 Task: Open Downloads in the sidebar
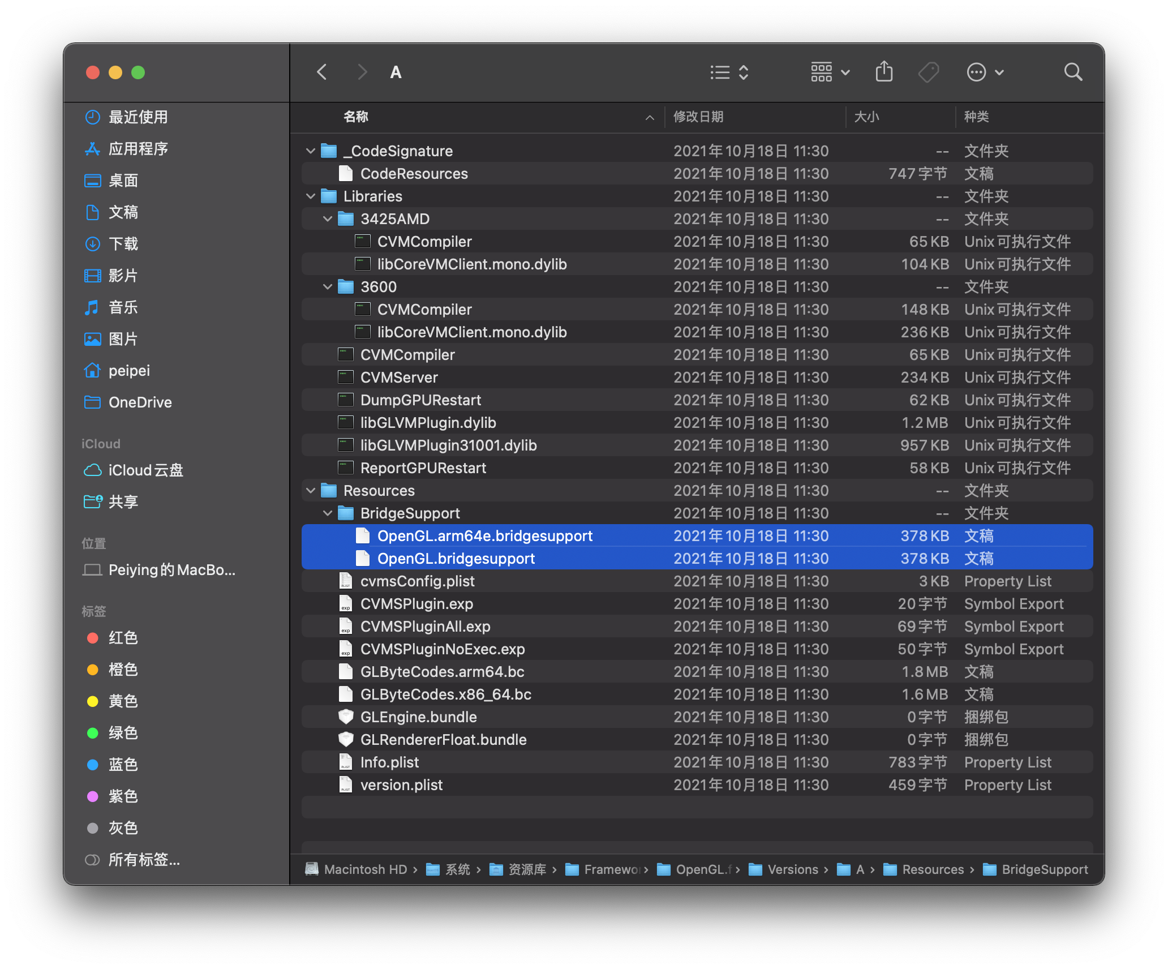tap(123, 244)
